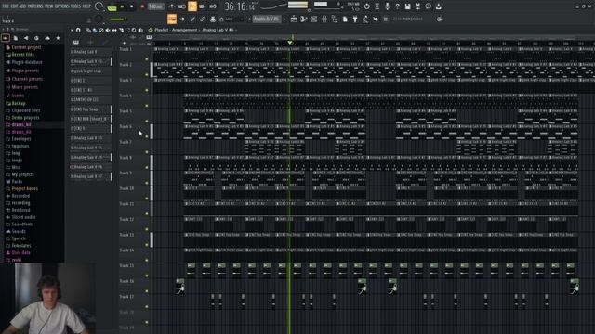Click the link icon in main toolbar
The image size is (595, 334).
(203, 19)
